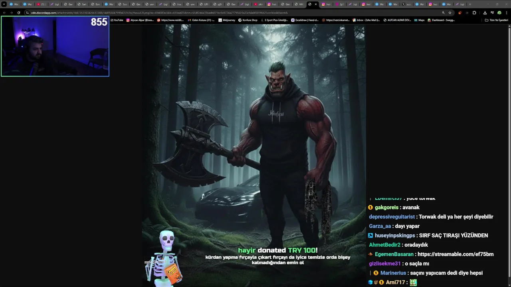Viewport: 511px width, 287px height.
Task: Open the Chrome three-dot menu
Action: pos(506,13)
